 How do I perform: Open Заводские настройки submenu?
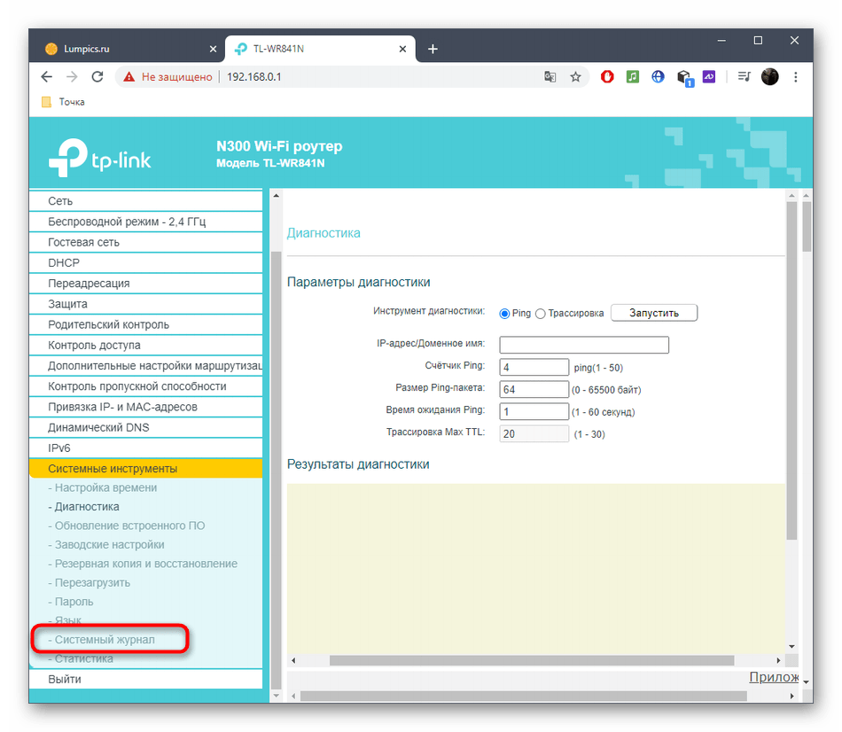coord(106,545)
